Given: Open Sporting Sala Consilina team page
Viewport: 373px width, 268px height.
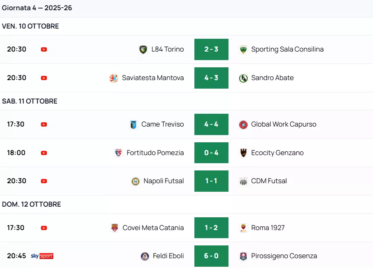Looking at the screenshot, I should click(x=287, y=49).
